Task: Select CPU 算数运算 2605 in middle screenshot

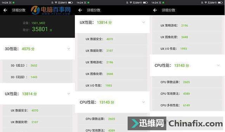Action: [112, 119]
